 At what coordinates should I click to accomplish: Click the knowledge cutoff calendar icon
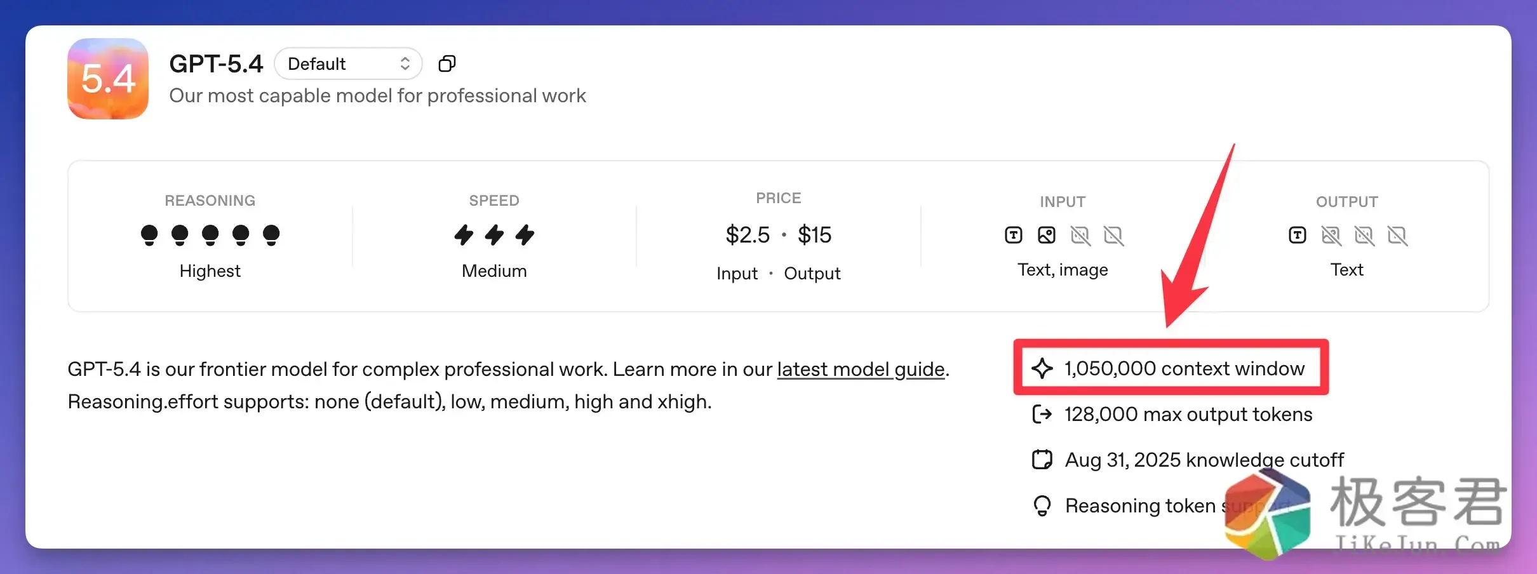click(x=1042, y=459)
